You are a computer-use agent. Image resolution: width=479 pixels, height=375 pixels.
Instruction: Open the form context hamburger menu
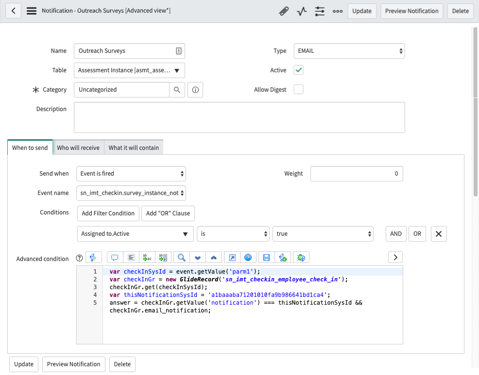coord(32,11)
